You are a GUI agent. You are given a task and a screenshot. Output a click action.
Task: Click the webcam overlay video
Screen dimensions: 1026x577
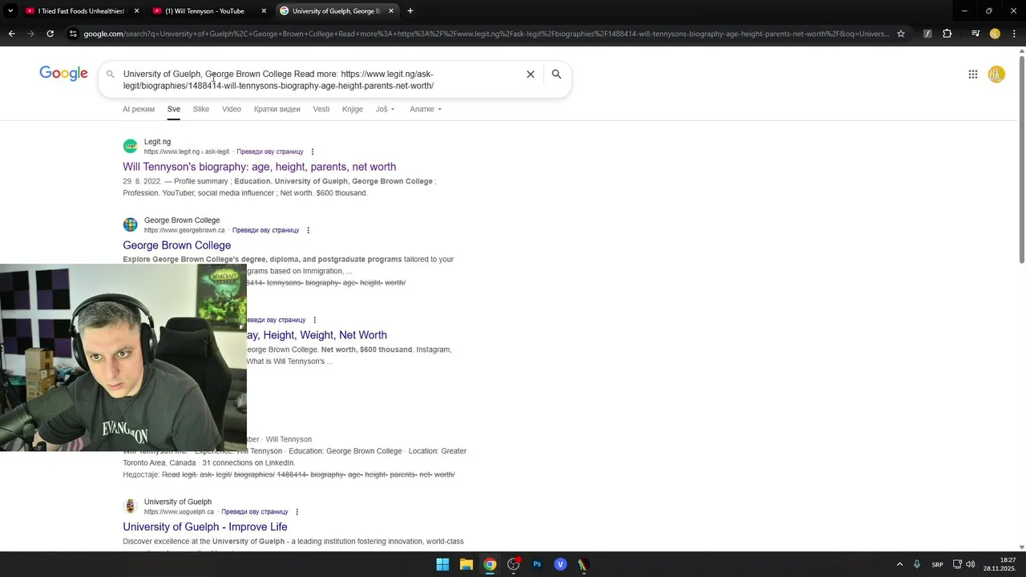[x=123, y=357]
